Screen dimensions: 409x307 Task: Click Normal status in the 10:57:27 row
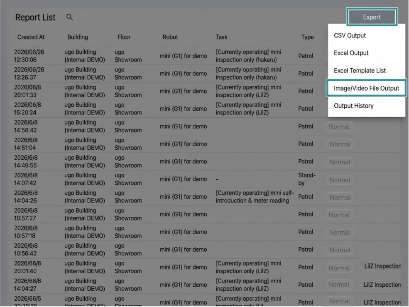(x=339, y=215)
